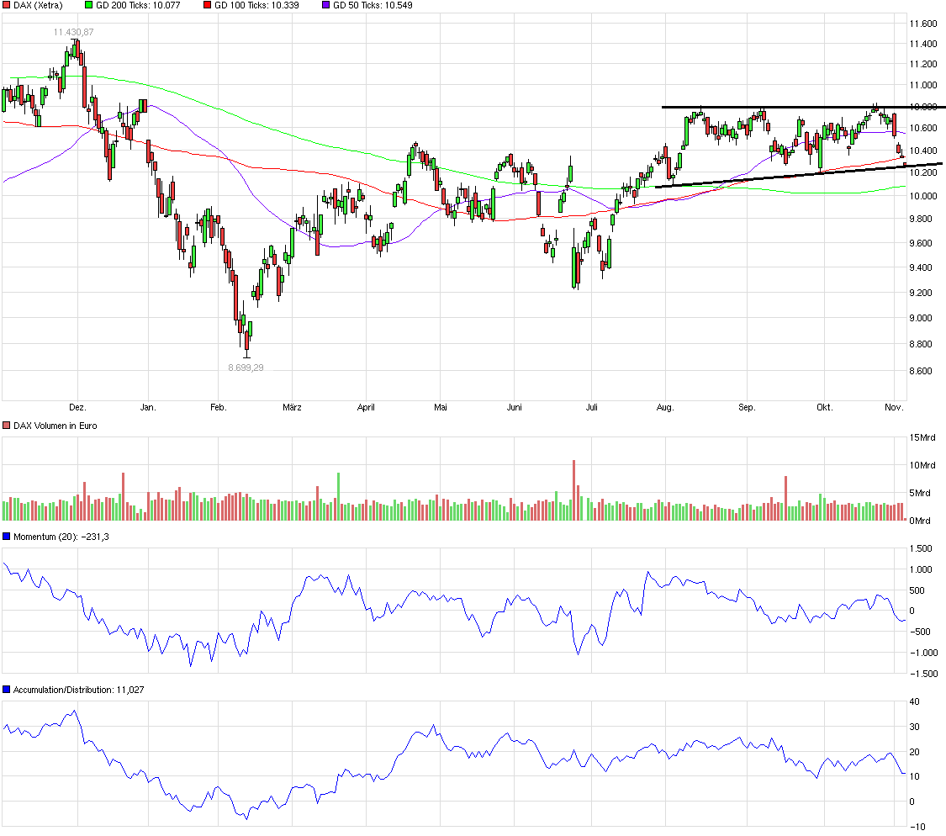Click the 10.600 price axis label
Screen dimensions: 946x836
click(x=923, y=128)
